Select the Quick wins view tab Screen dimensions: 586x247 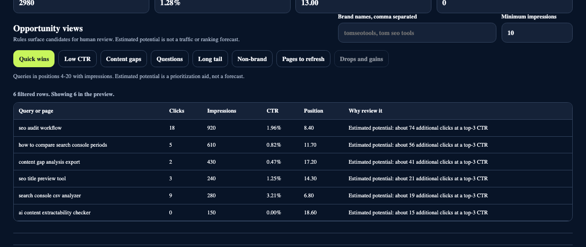click(34, 59)
